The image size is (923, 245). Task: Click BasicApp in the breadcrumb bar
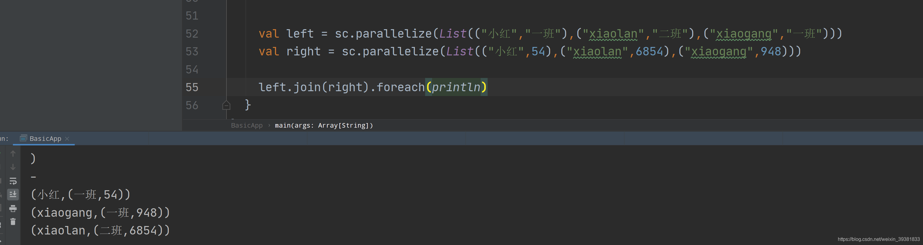[x=246, y=125]
